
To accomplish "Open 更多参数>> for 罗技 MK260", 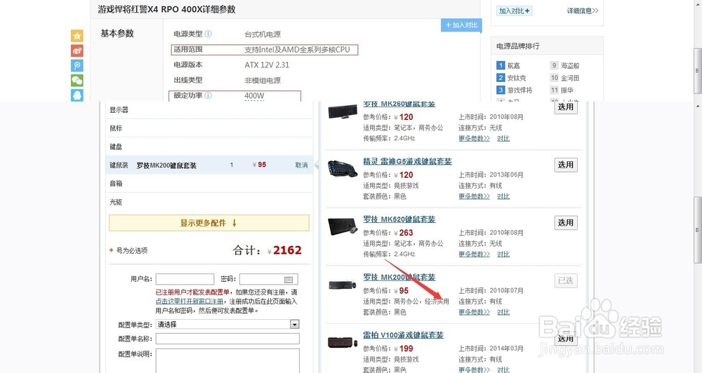I will 474,139.
